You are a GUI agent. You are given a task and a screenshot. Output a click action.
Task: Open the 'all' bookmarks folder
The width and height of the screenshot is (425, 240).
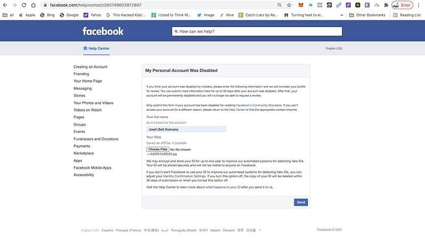(x=8, y=15)
